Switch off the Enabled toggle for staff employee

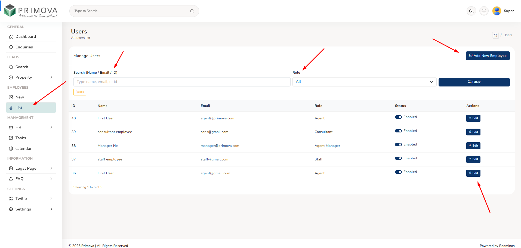tap(398, 158)
